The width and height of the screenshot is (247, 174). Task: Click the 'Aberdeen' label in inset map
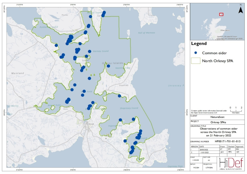[225, 30]
